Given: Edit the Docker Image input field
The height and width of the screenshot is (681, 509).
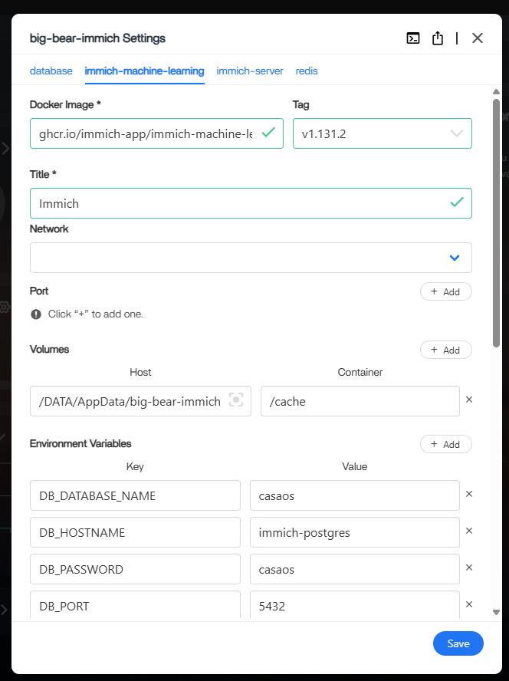Looking at the screenshot, I should point(156,133).
